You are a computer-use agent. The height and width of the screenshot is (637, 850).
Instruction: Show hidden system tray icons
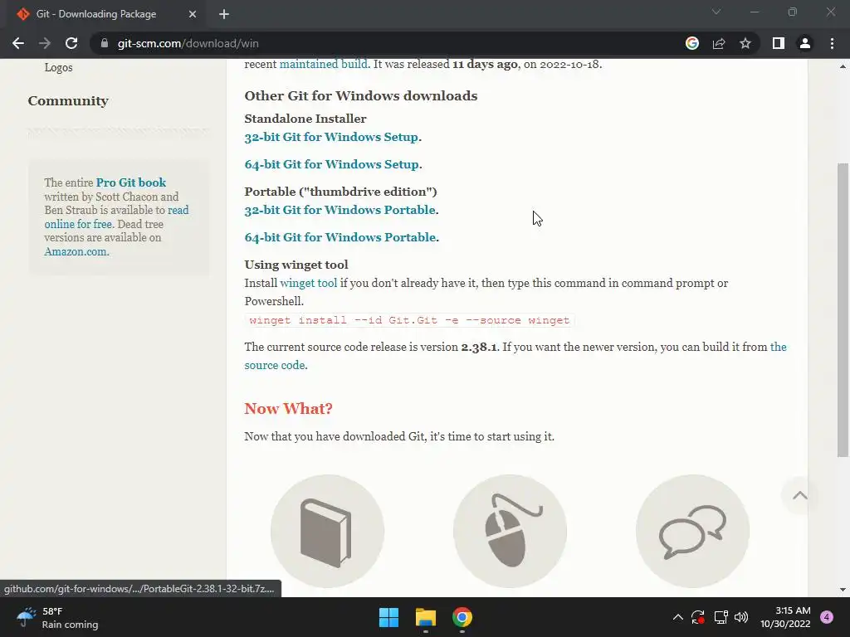(677, 617)
